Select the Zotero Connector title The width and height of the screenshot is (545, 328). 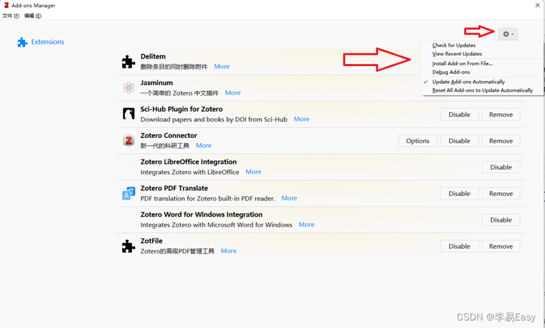pos(169,135)
